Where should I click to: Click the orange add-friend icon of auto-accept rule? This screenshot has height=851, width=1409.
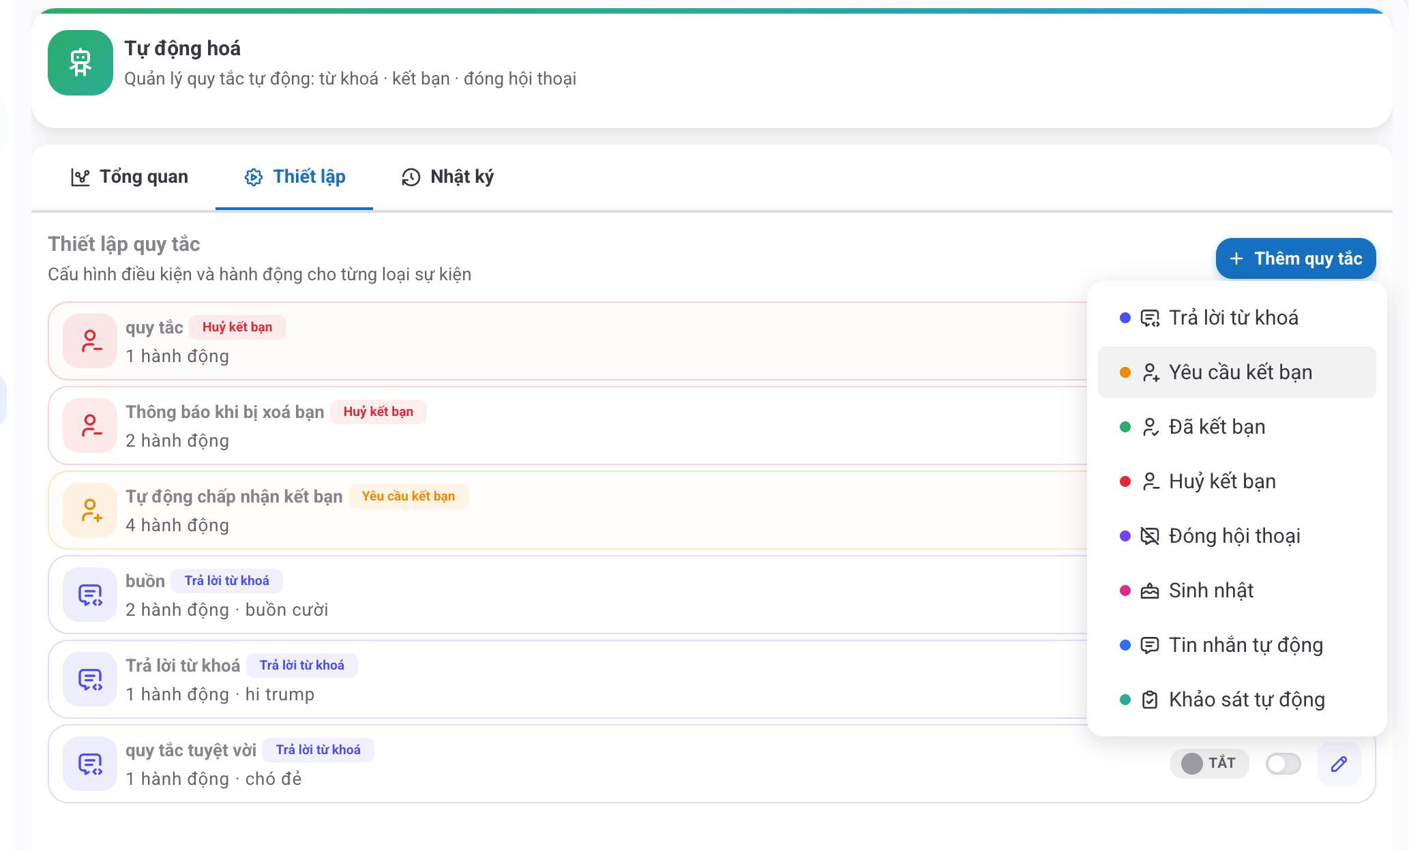(x=90, y=510)
